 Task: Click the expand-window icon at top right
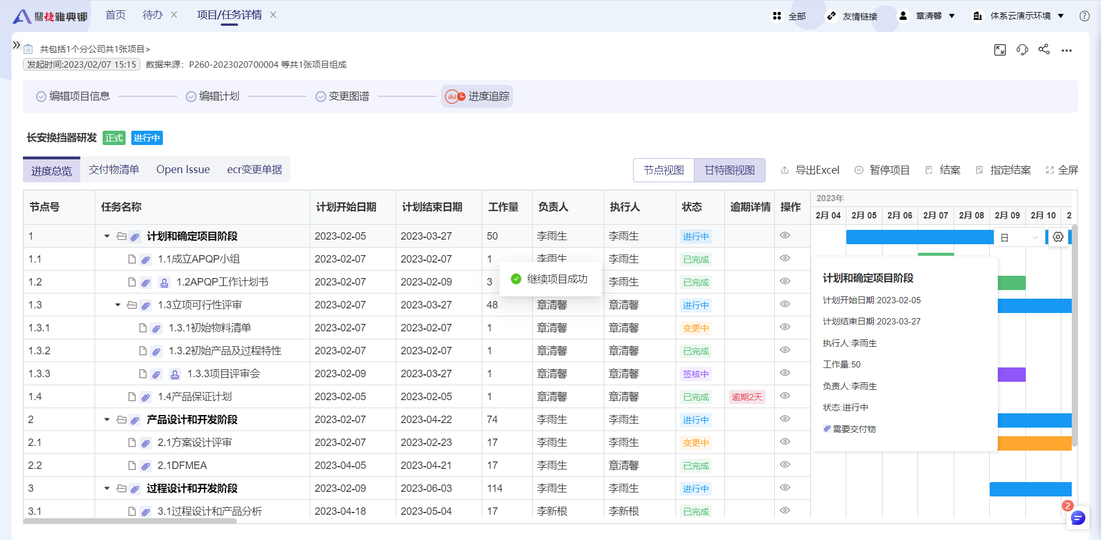(1000, 50)
